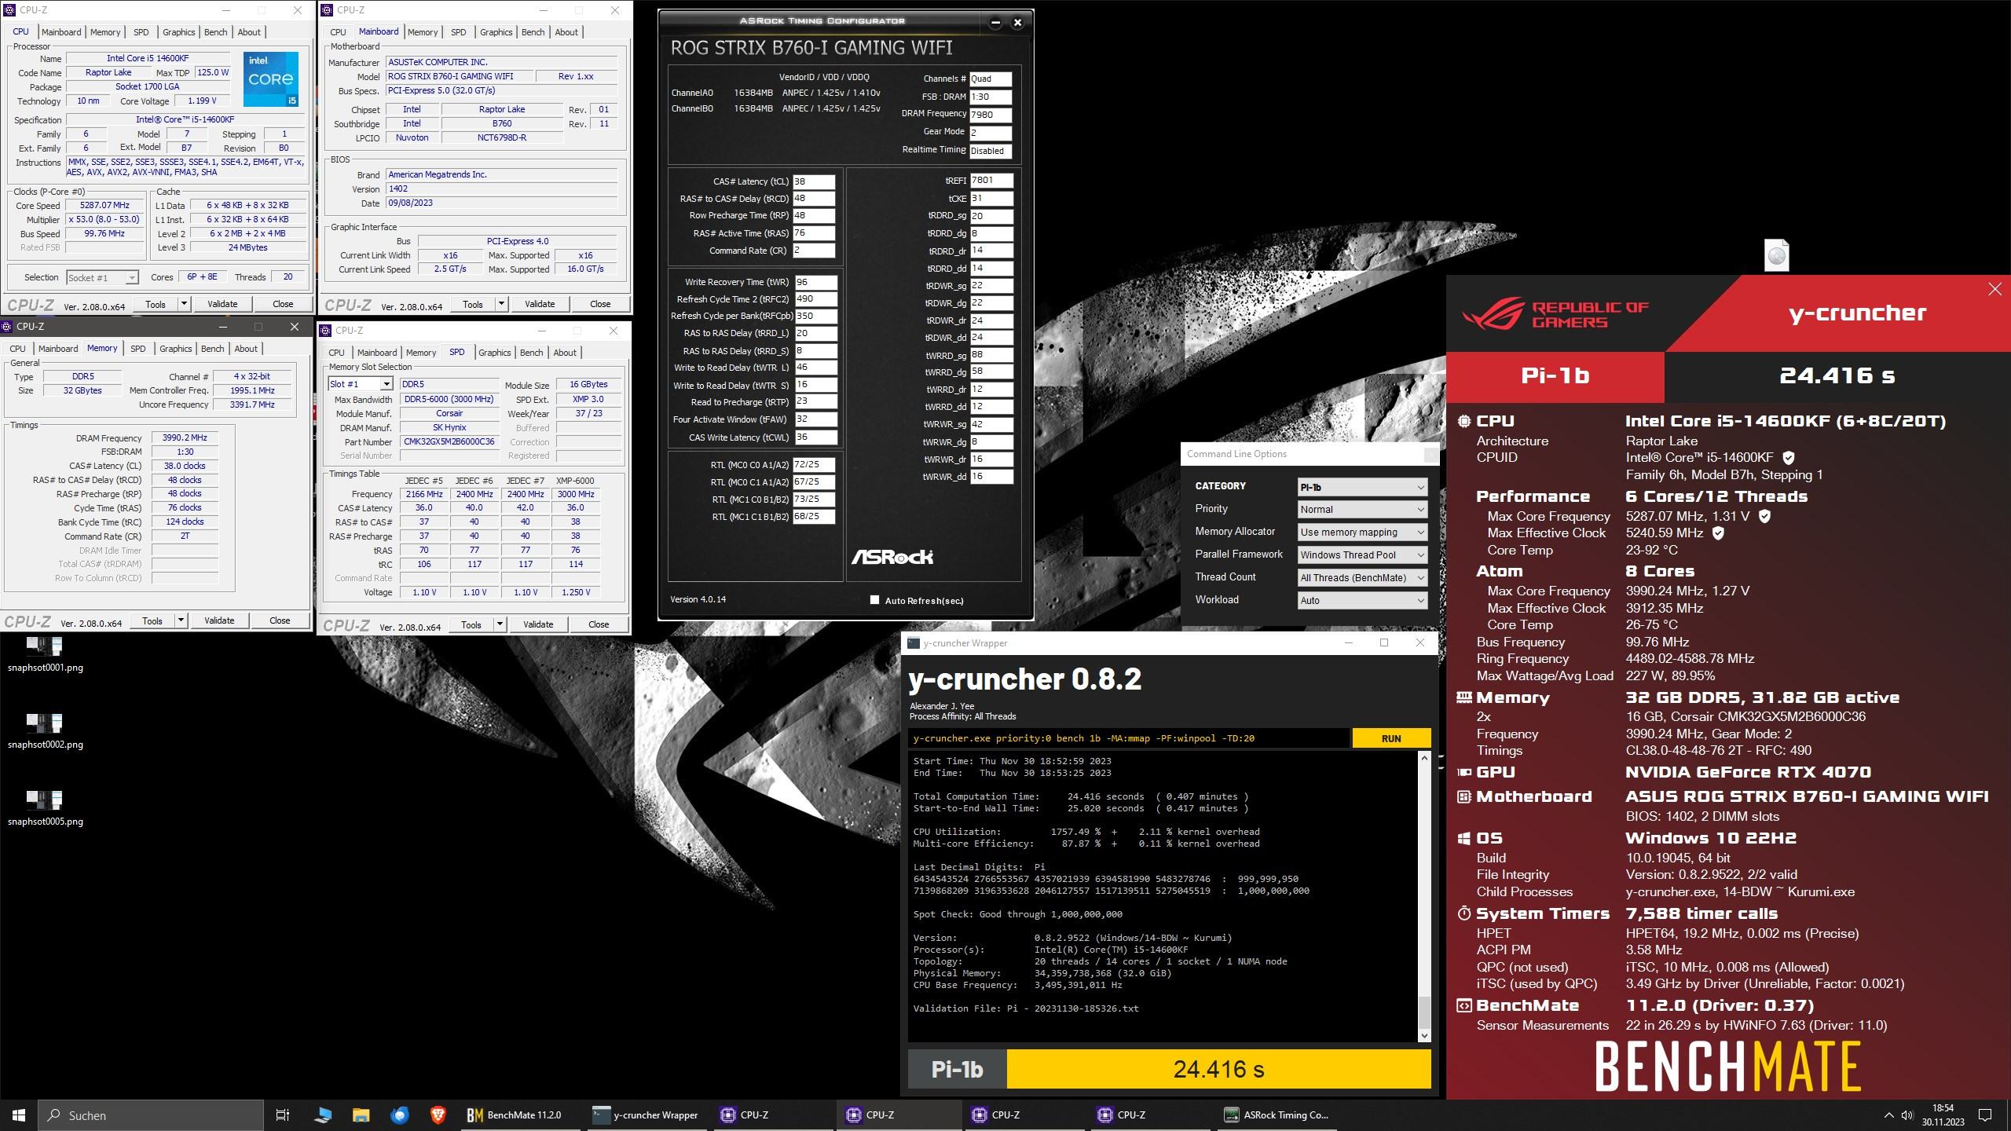The height and width of the screenshot is (1131, 2011).
Task: Open the Parallel Framework dropdown
Action: (x=1361, y=555)
